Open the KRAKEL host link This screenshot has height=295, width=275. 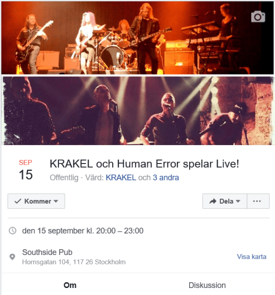point(121,178)
